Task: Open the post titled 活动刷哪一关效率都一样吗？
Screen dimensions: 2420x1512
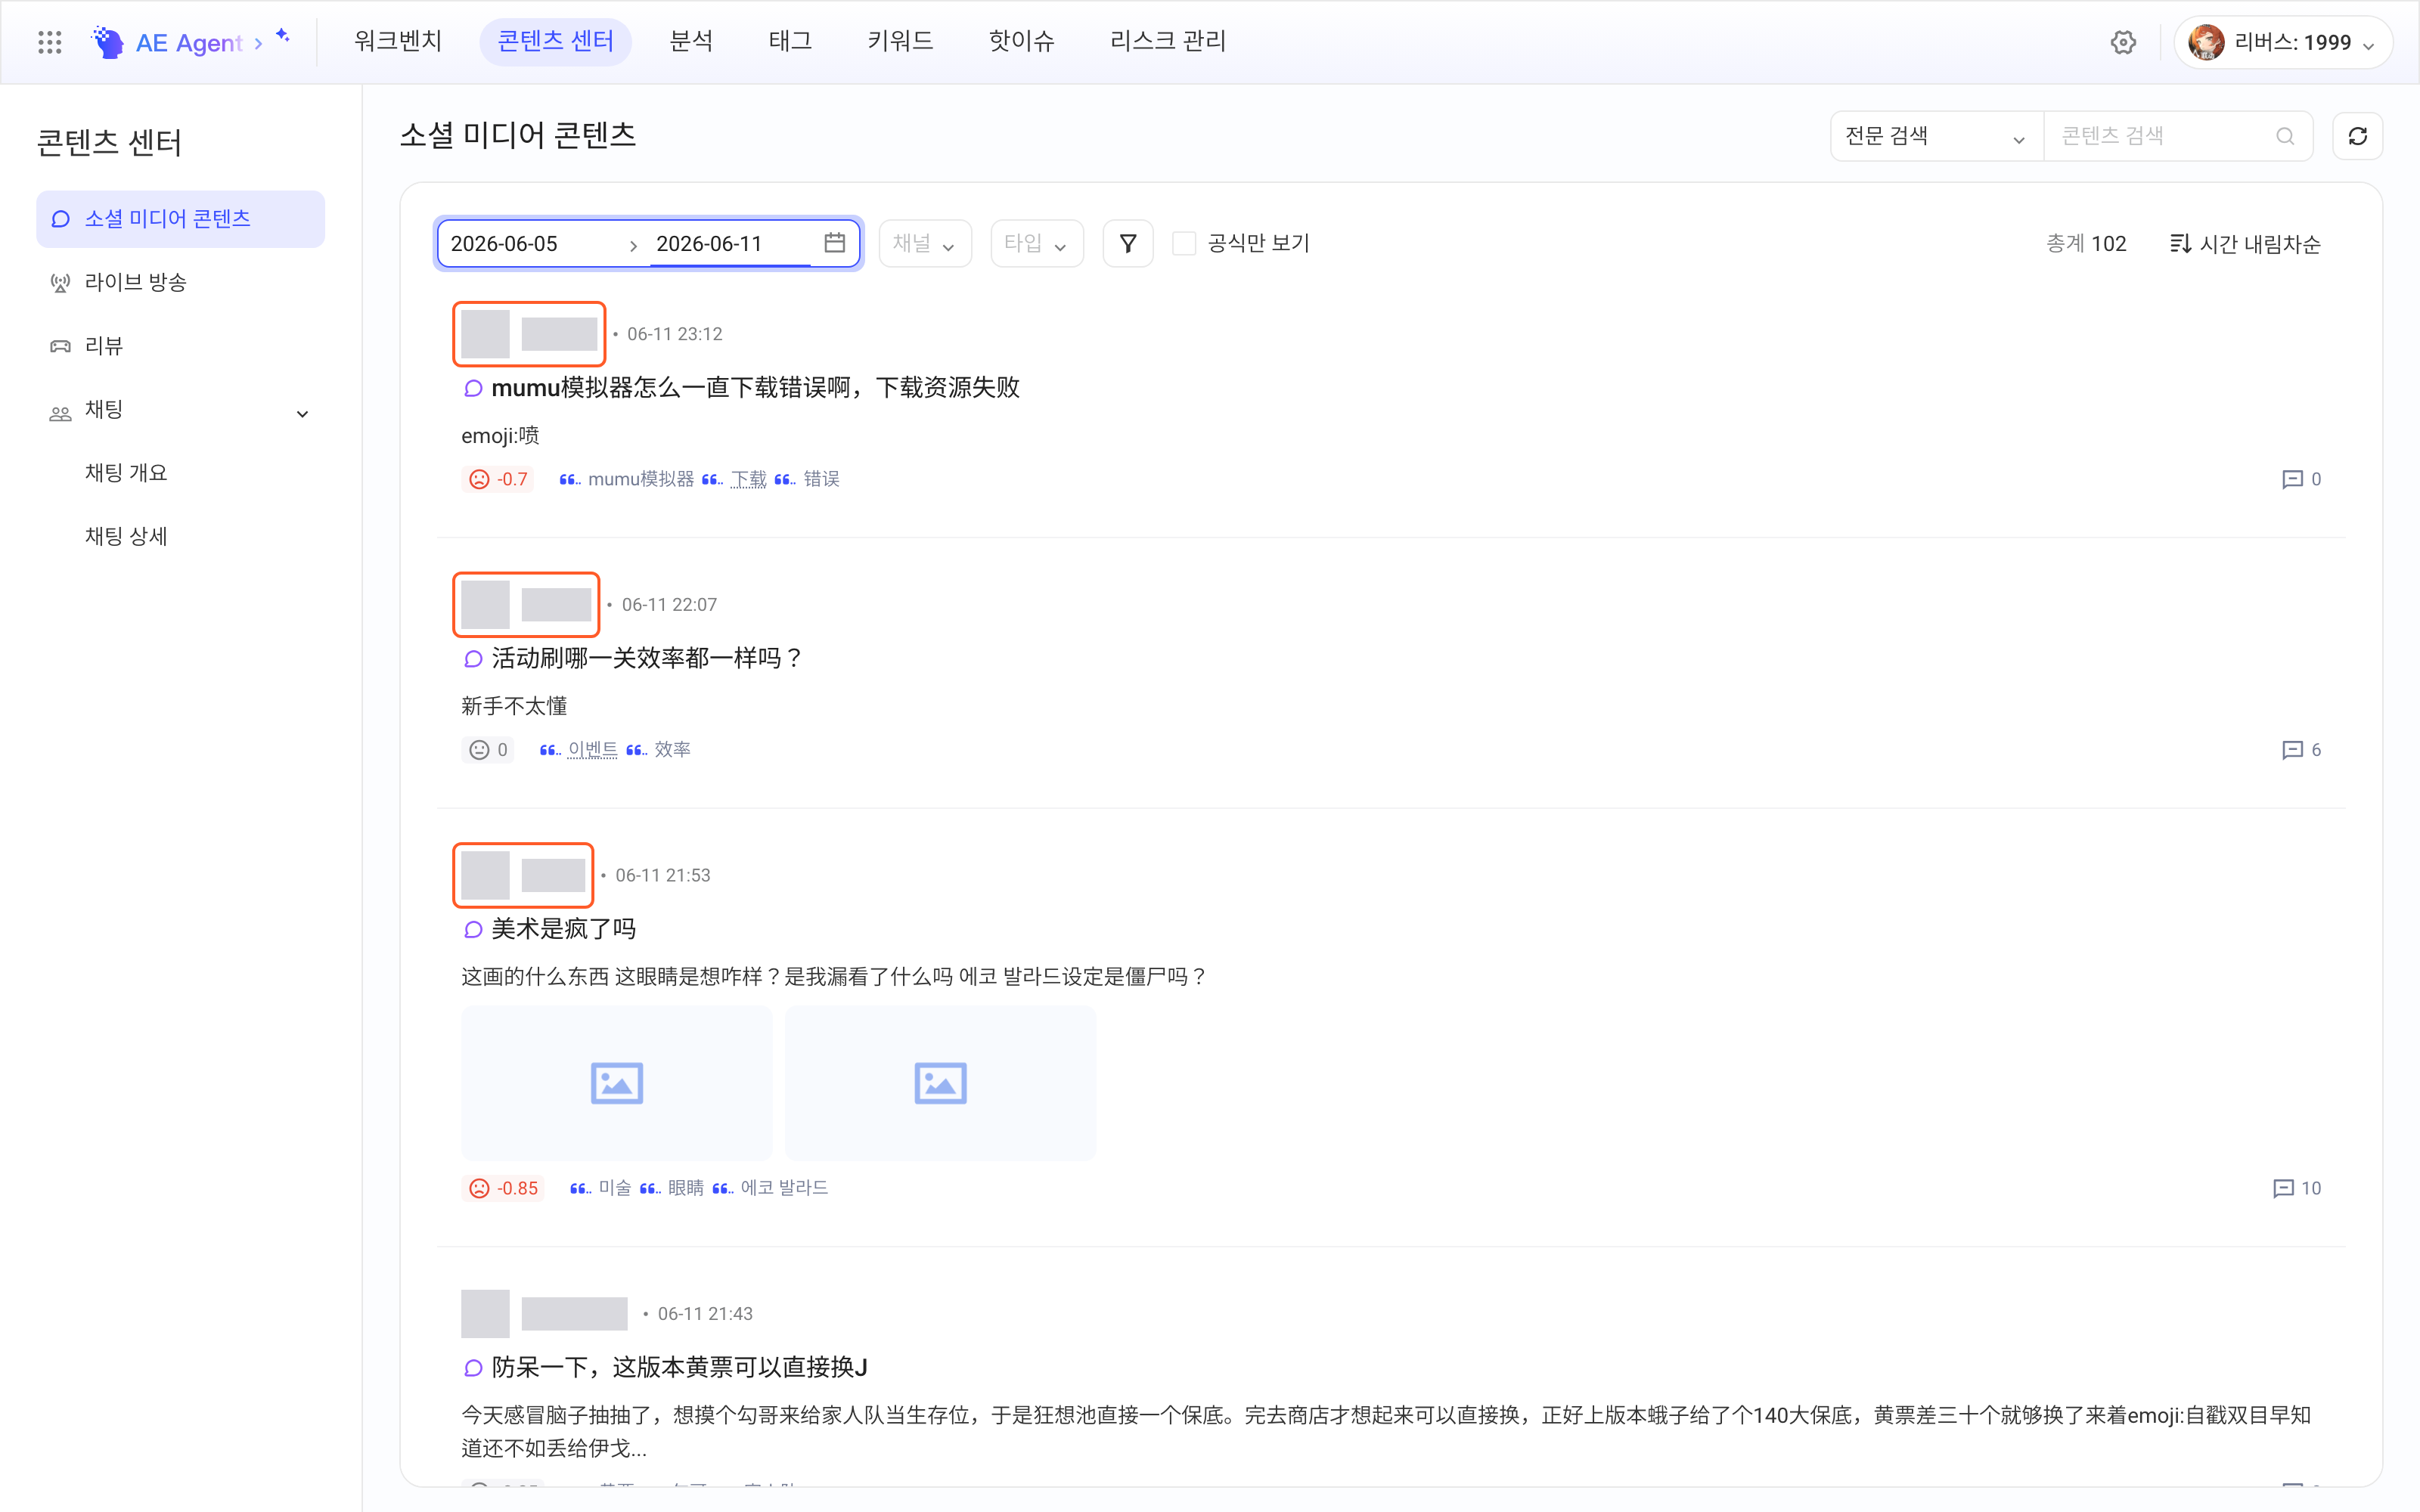Action: point(647,658)
